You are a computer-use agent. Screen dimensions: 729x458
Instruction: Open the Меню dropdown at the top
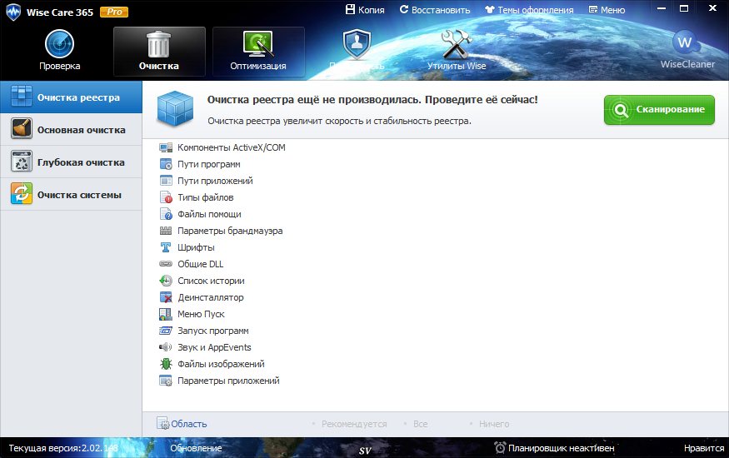click(x=606, y=10)
